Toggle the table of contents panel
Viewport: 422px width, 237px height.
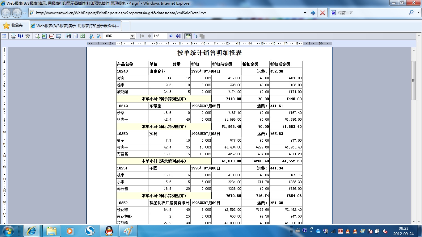pyautogui.click(x=4, y=36)
